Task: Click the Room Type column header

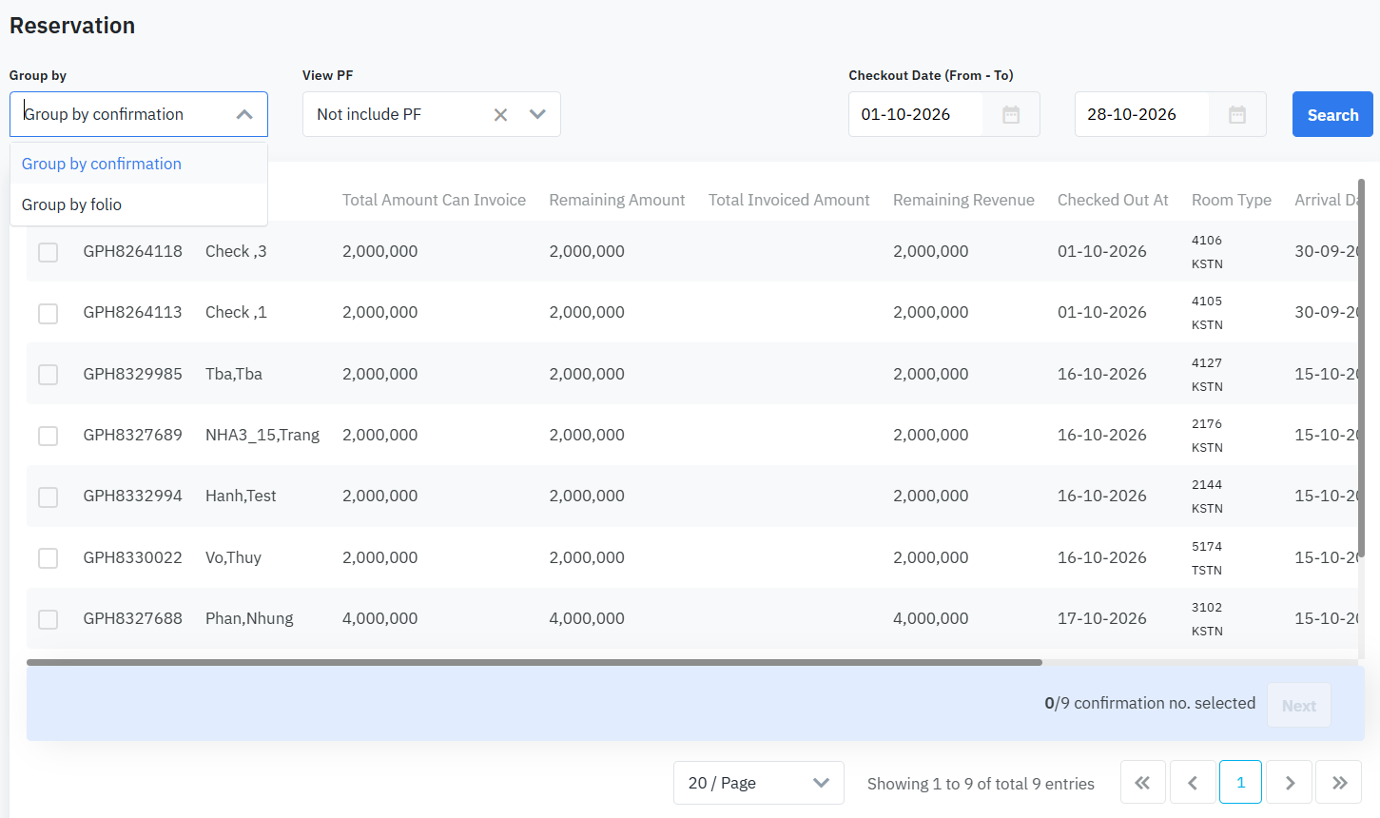Action: click(x=1232, y=200)
